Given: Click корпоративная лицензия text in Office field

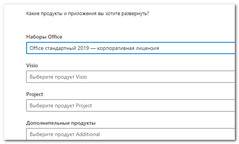Looking at the screenshot, I should [x=128, y=48].
